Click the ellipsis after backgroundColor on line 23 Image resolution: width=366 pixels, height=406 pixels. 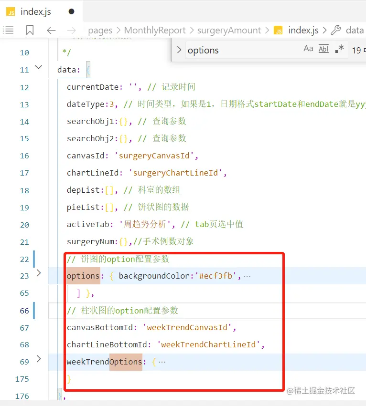click(247, 276)
